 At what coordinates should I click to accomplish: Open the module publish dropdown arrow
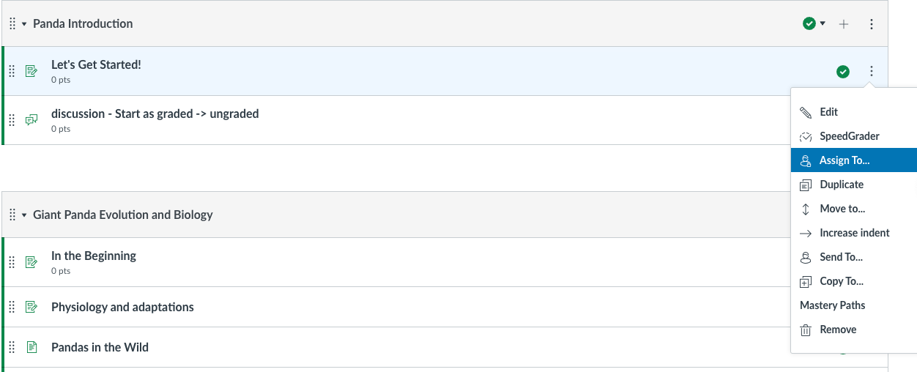pos(823,24)
